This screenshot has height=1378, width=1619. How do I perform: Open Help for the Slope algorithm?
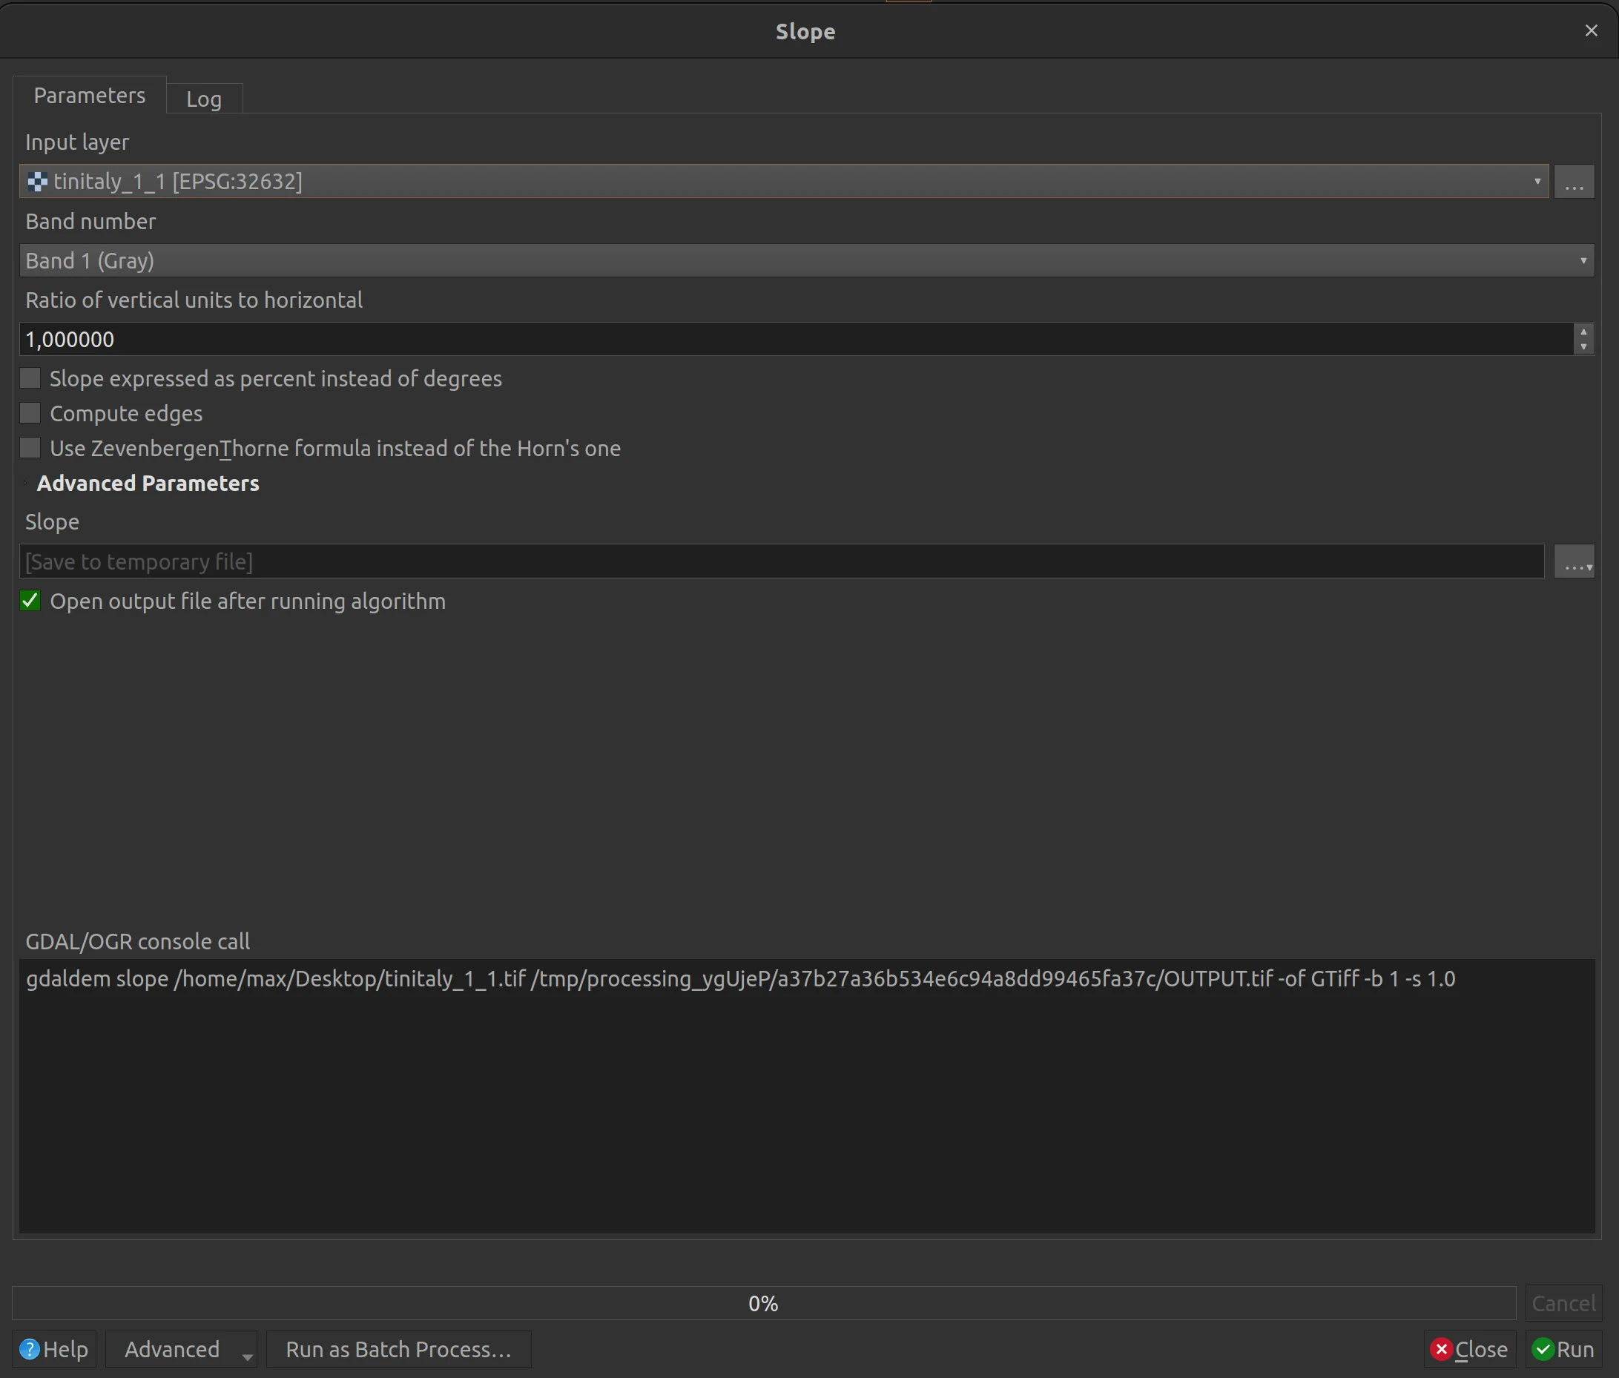pyautogui.click(x=54, y=1349)
